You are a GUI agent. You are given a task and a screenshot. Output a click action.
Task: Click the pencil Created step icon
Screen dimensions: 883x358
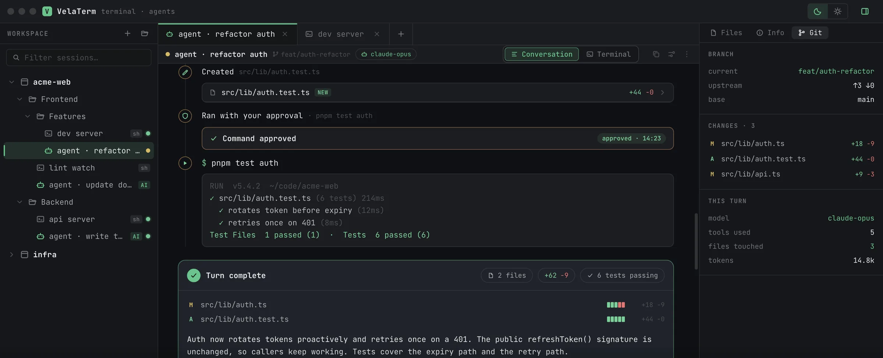[x=185, y=72]
